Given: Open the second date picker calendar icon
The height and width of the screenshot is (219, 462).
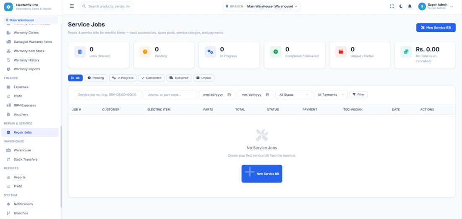Looking at the screenshot, I should (267, 95).
